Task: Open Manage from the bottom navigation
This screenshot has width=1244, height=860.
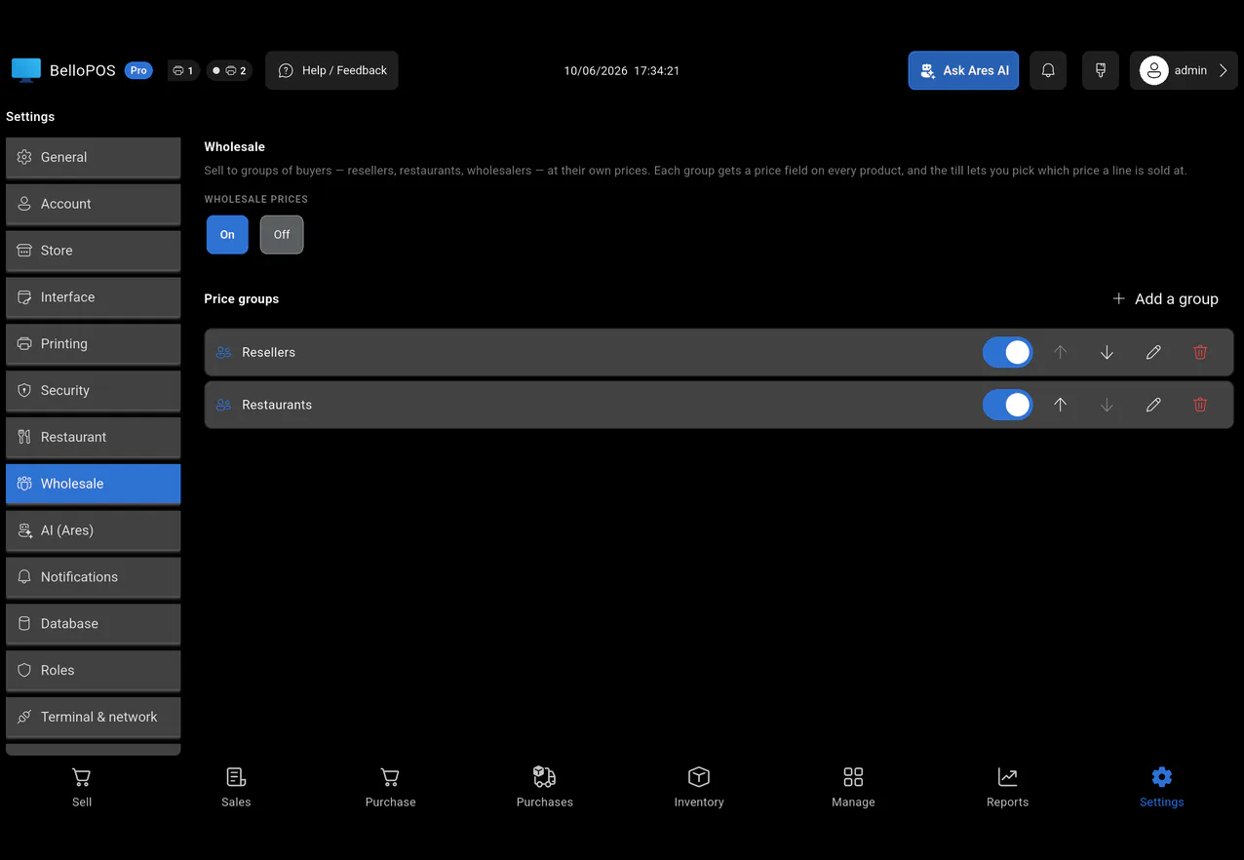Action: pos(853,788)
